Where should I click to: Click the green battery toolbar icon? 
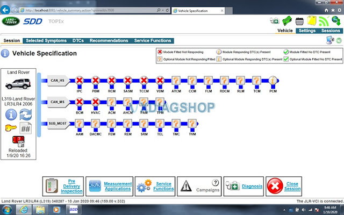pyautogui.click(x=287, y=21)
